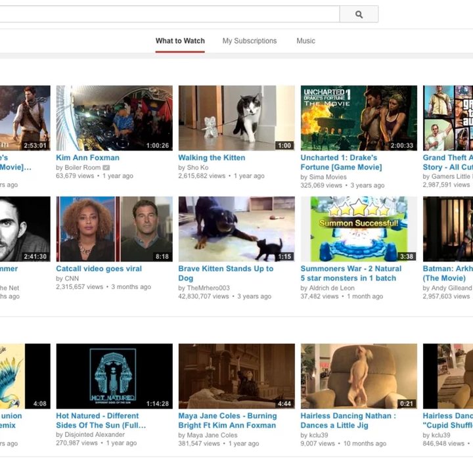This screenshot has width=473, height=473.
Task: Click the 0:21 duration badge
Action: click(x=407, y=403)
